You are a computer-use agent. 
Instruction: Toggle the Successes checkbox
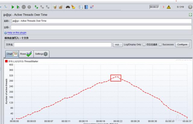coord(160,45)
